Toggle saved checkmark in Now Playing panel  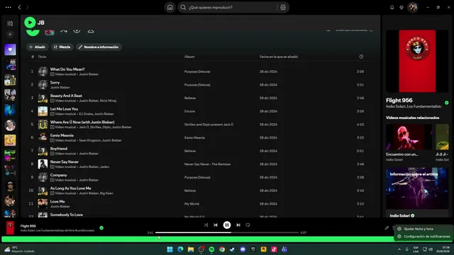coord(446,103)
